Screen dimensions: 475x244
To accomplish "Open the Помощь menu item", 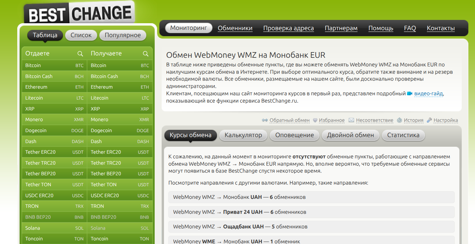I will click(x=381, y=28).
